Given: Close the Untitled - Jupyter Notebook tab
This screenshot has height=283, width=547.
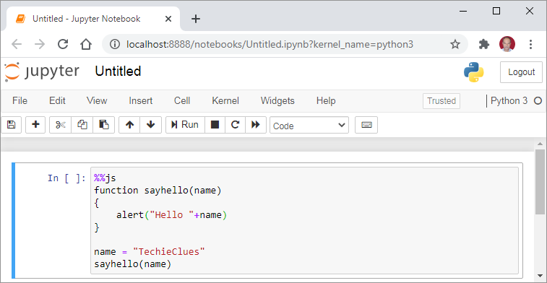Looking at the screenshot, I should [x=168, y=19].
